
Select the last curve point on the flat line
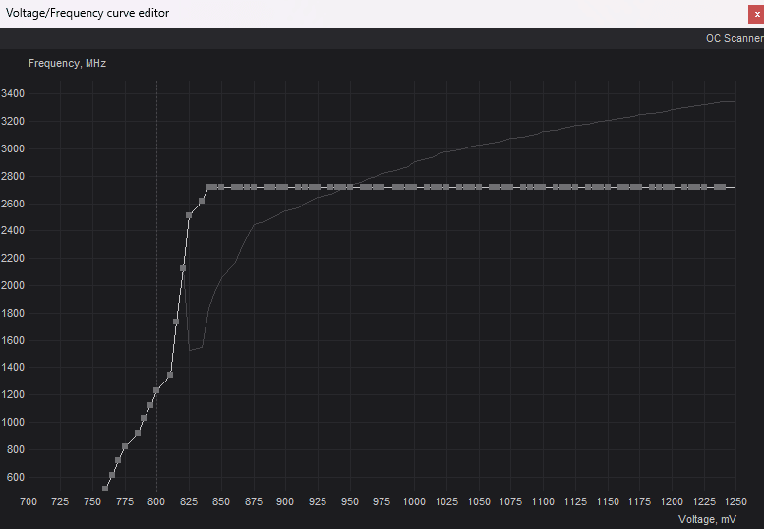tap(723, 187)
